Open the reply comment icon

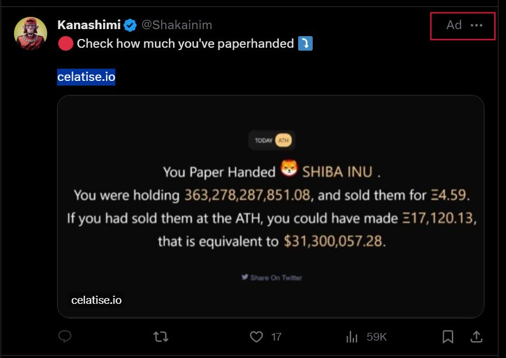coord(65,336)
